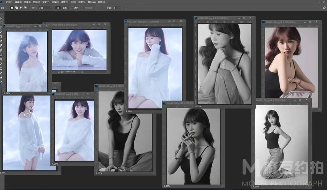
Task: Select the Eraser tool in the toolbar
Action: coord(1,78)
